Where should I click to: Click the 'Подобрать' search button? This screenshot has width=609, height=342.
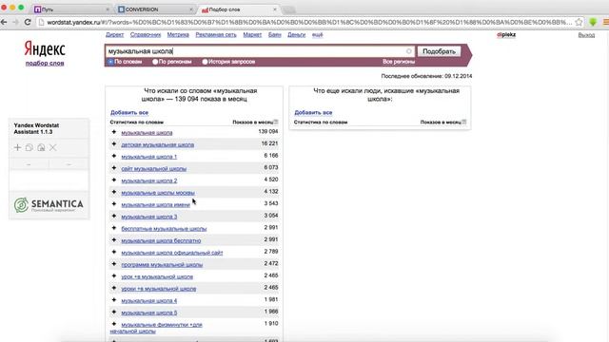point(439,51)
